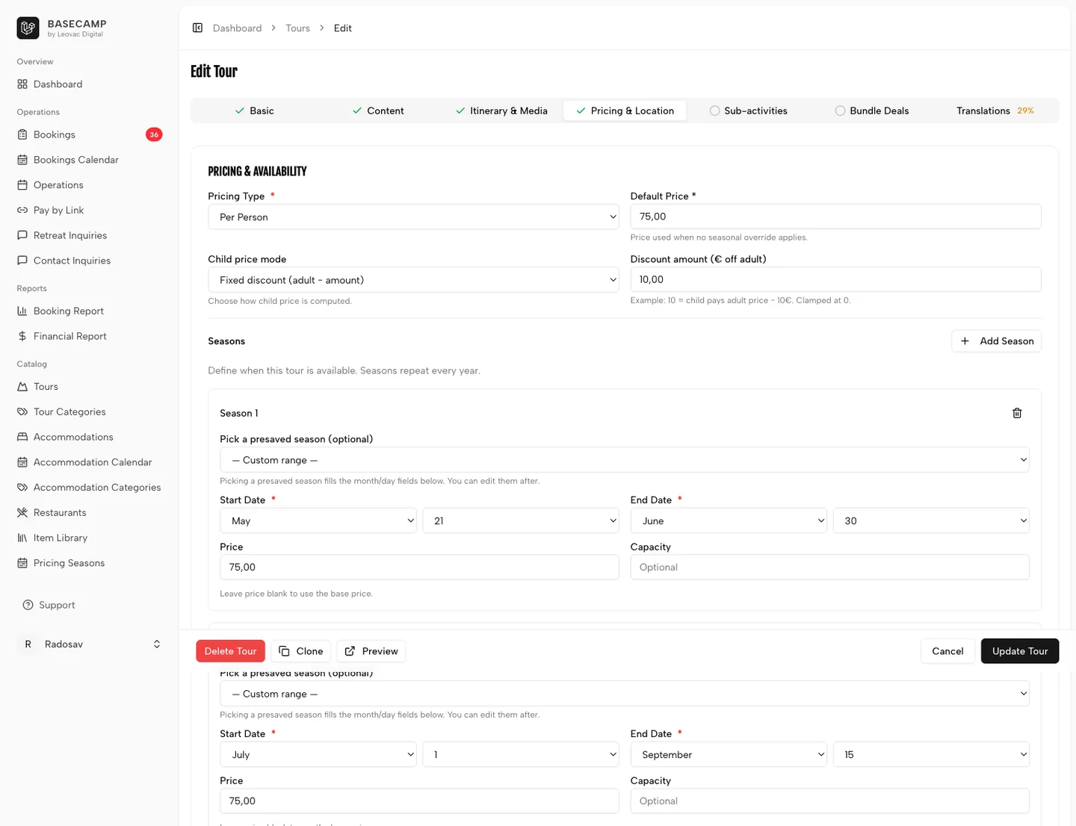
Task: Click the Add Season button
Action: 996,341
